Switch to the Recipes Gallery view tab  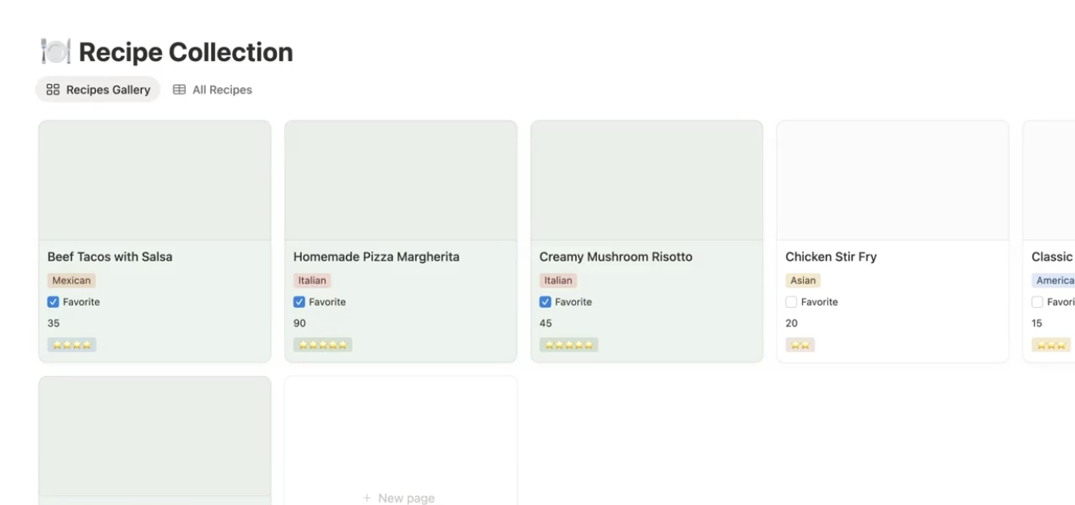[99, 90]
